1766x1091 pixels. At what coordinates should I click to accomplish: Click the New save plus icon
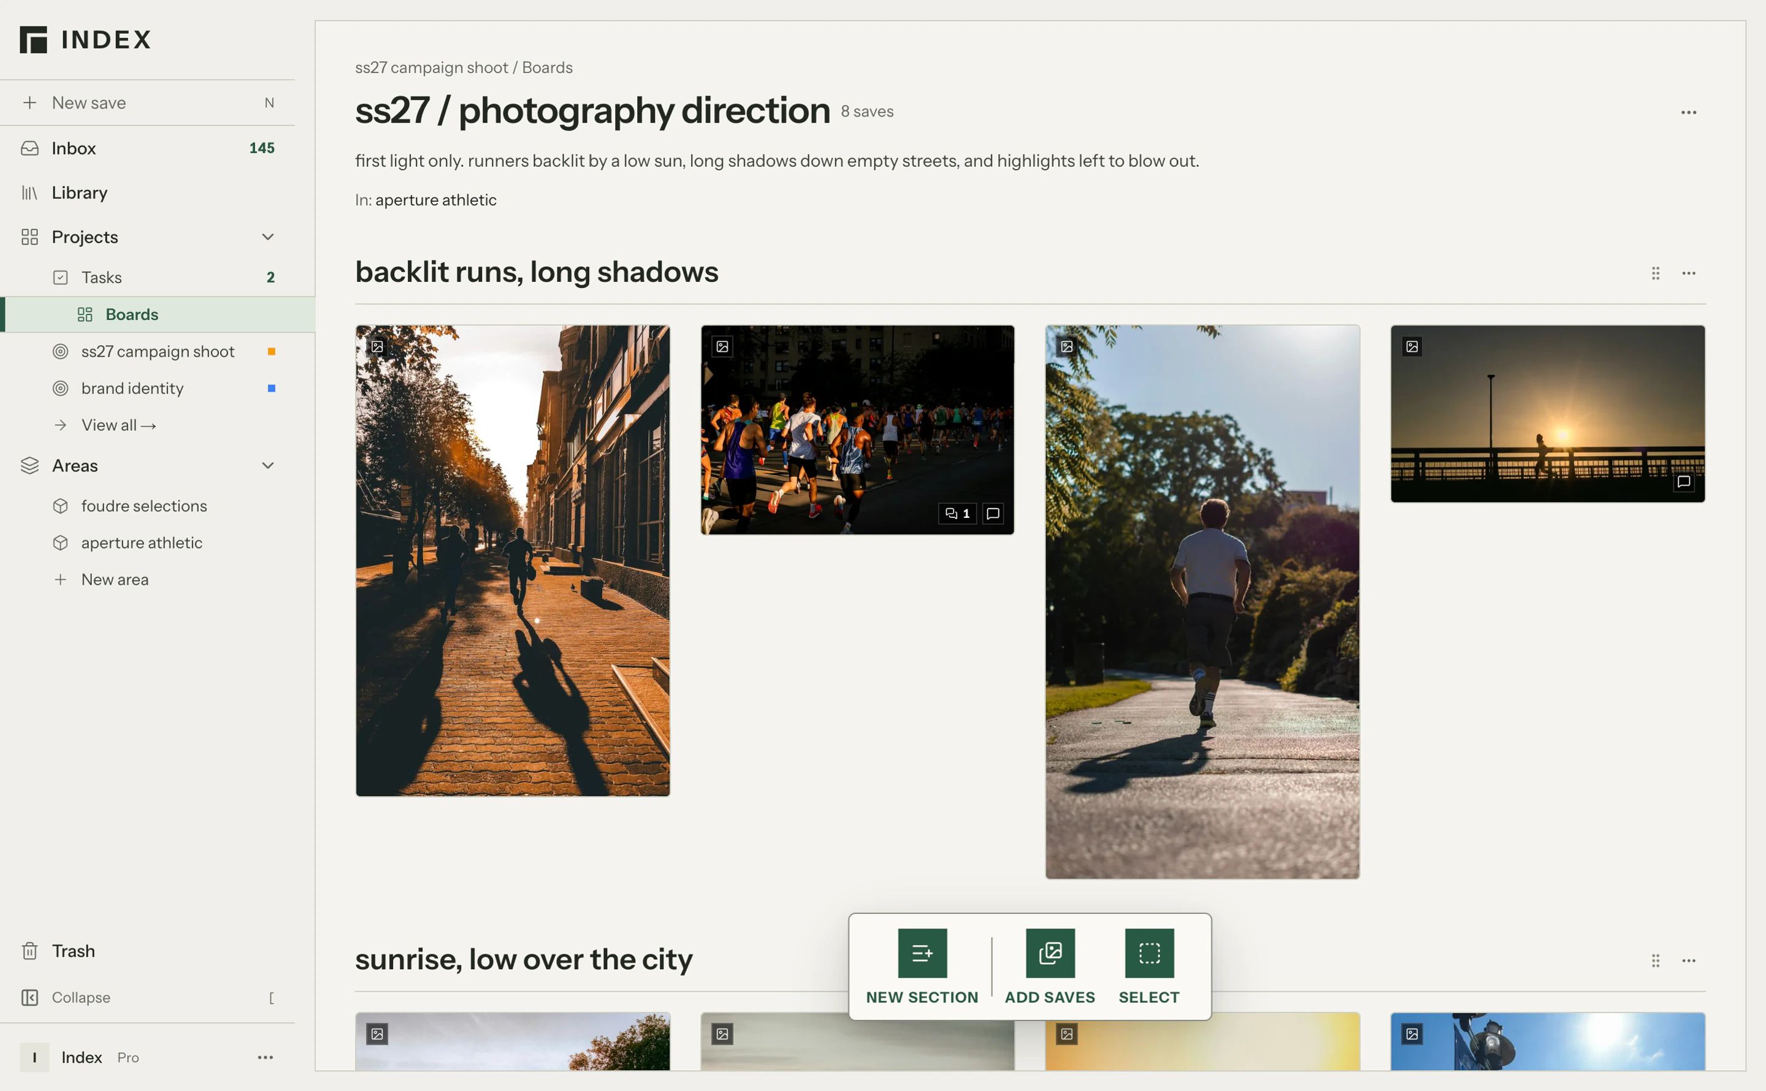coord(29,102)
